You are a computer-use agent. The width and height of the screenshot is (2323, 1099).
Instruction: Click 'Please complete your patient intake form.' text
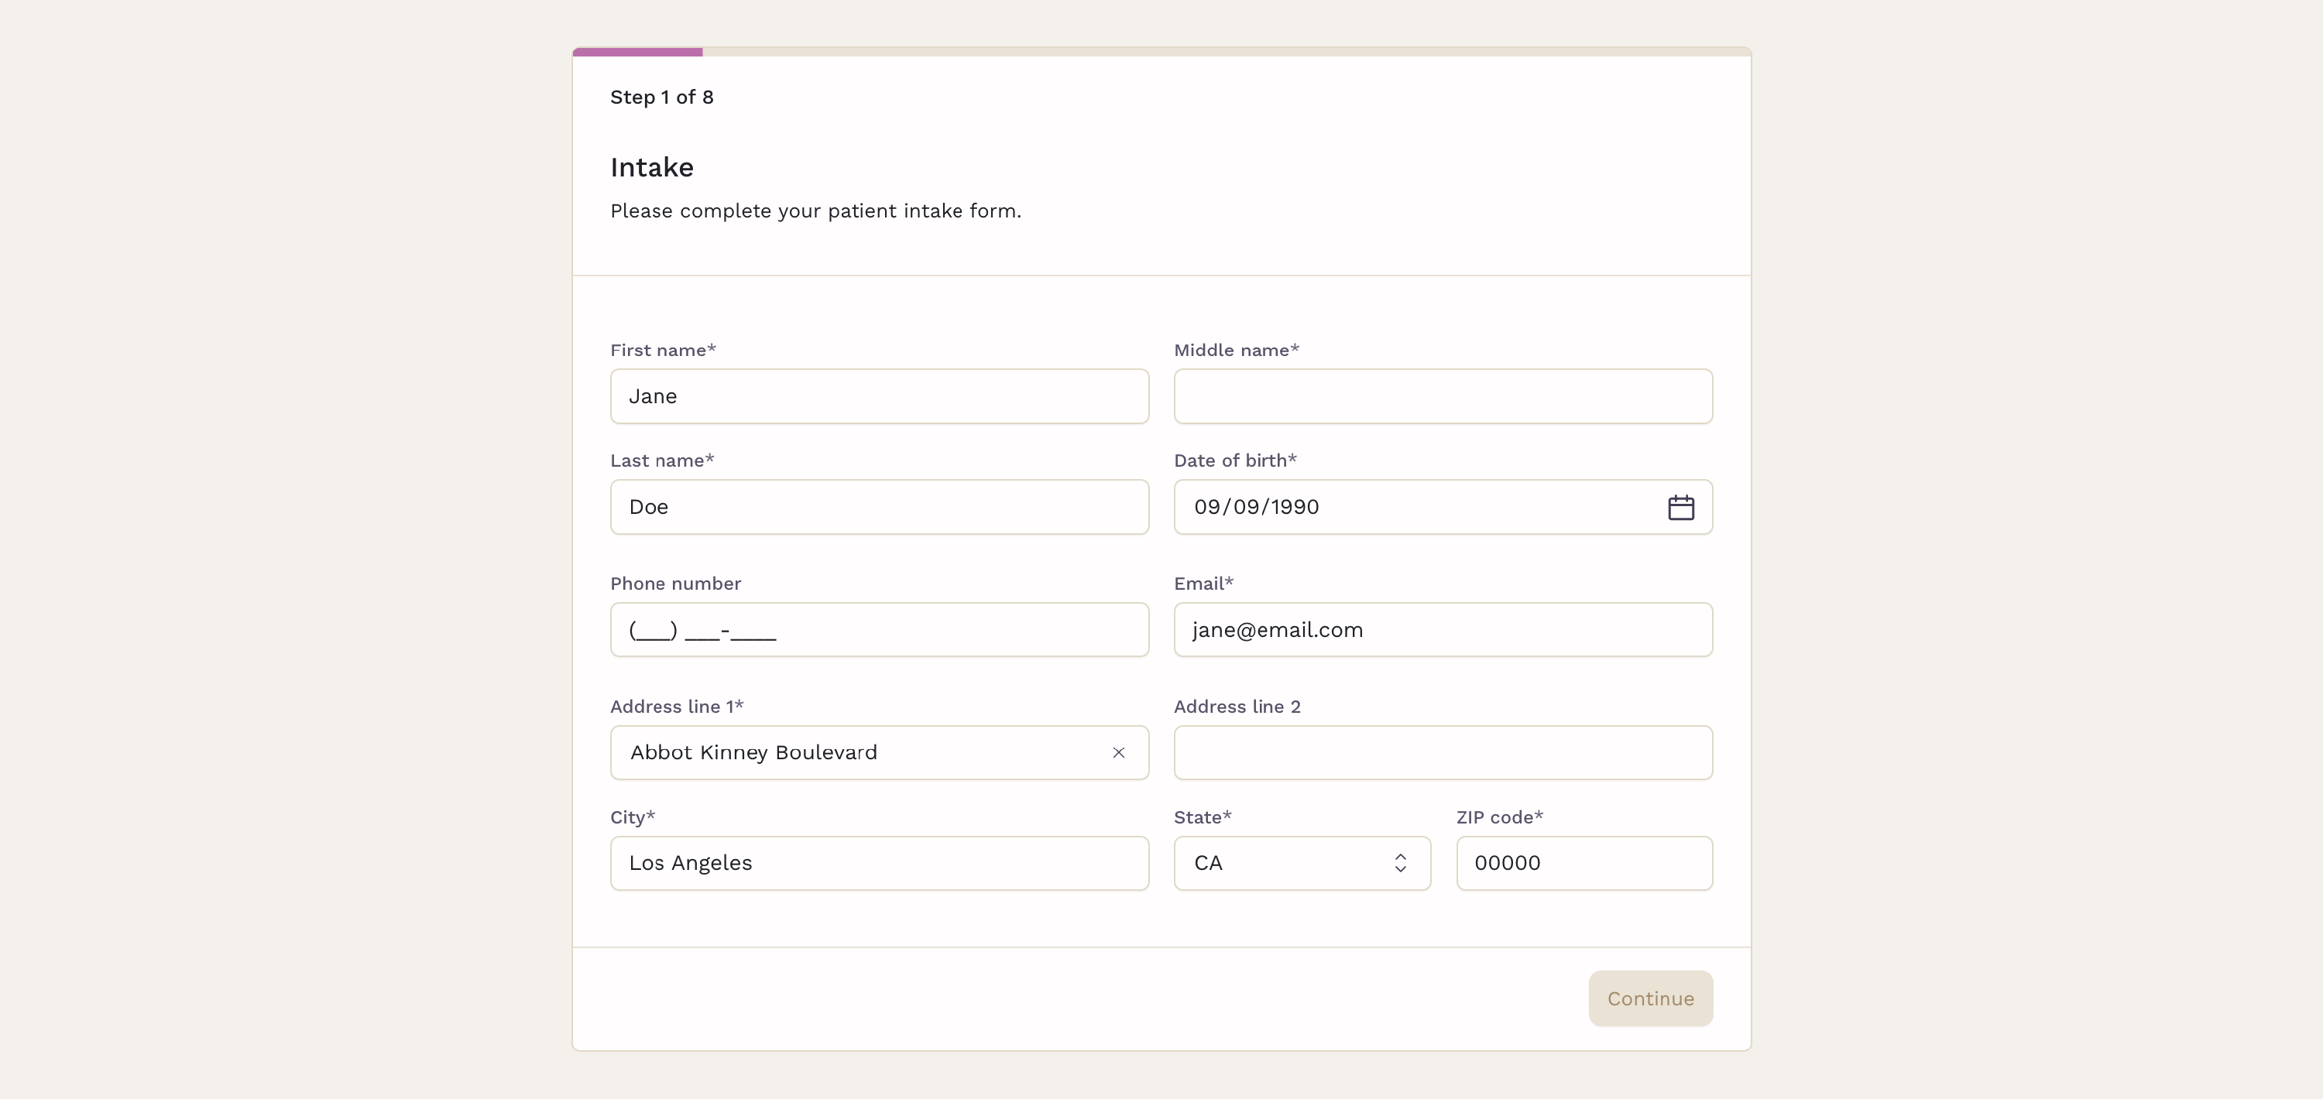pos(815,211)
